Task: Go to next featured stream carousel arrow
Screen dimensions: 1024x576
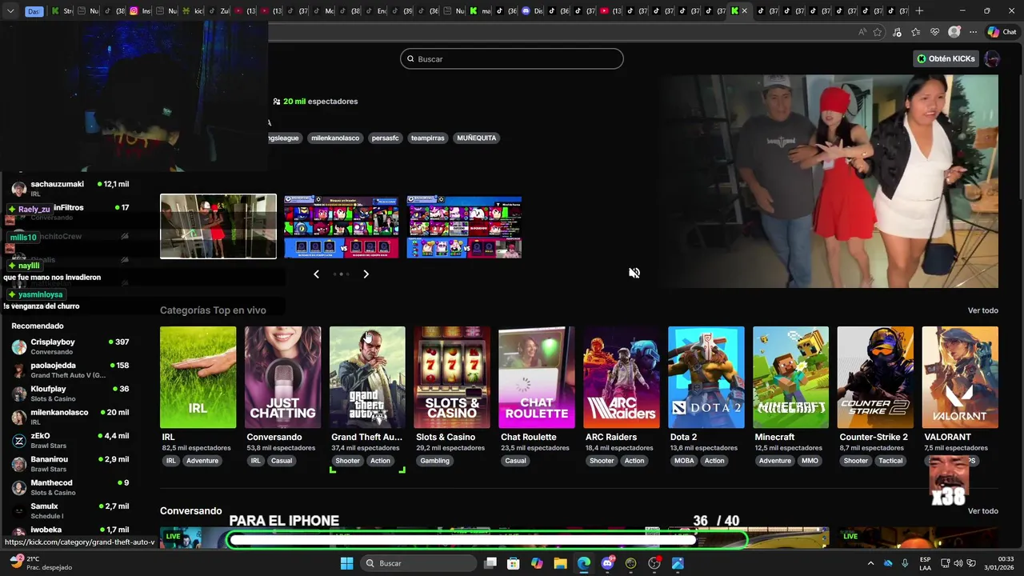Action: point(366,274)
